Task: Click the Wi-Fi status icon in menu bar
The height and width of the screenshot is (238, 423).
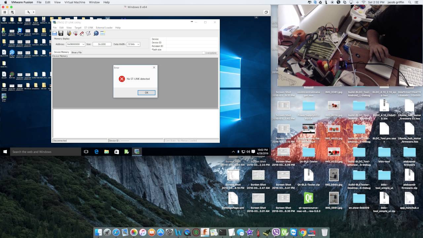Action: click(364, 2)
